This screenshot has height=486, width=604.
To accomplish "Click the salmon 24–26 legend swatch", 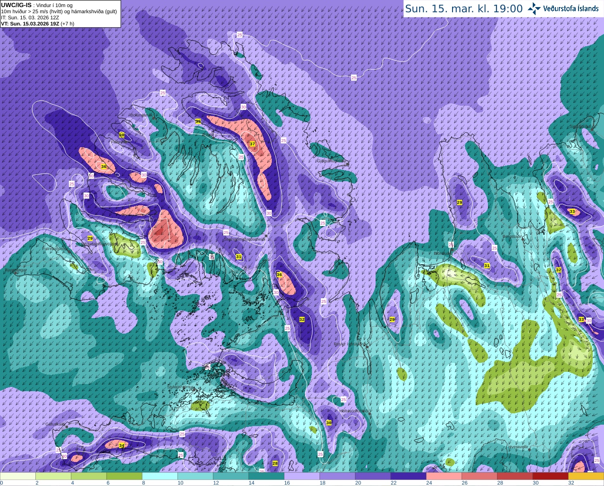I will pos(444,476).
